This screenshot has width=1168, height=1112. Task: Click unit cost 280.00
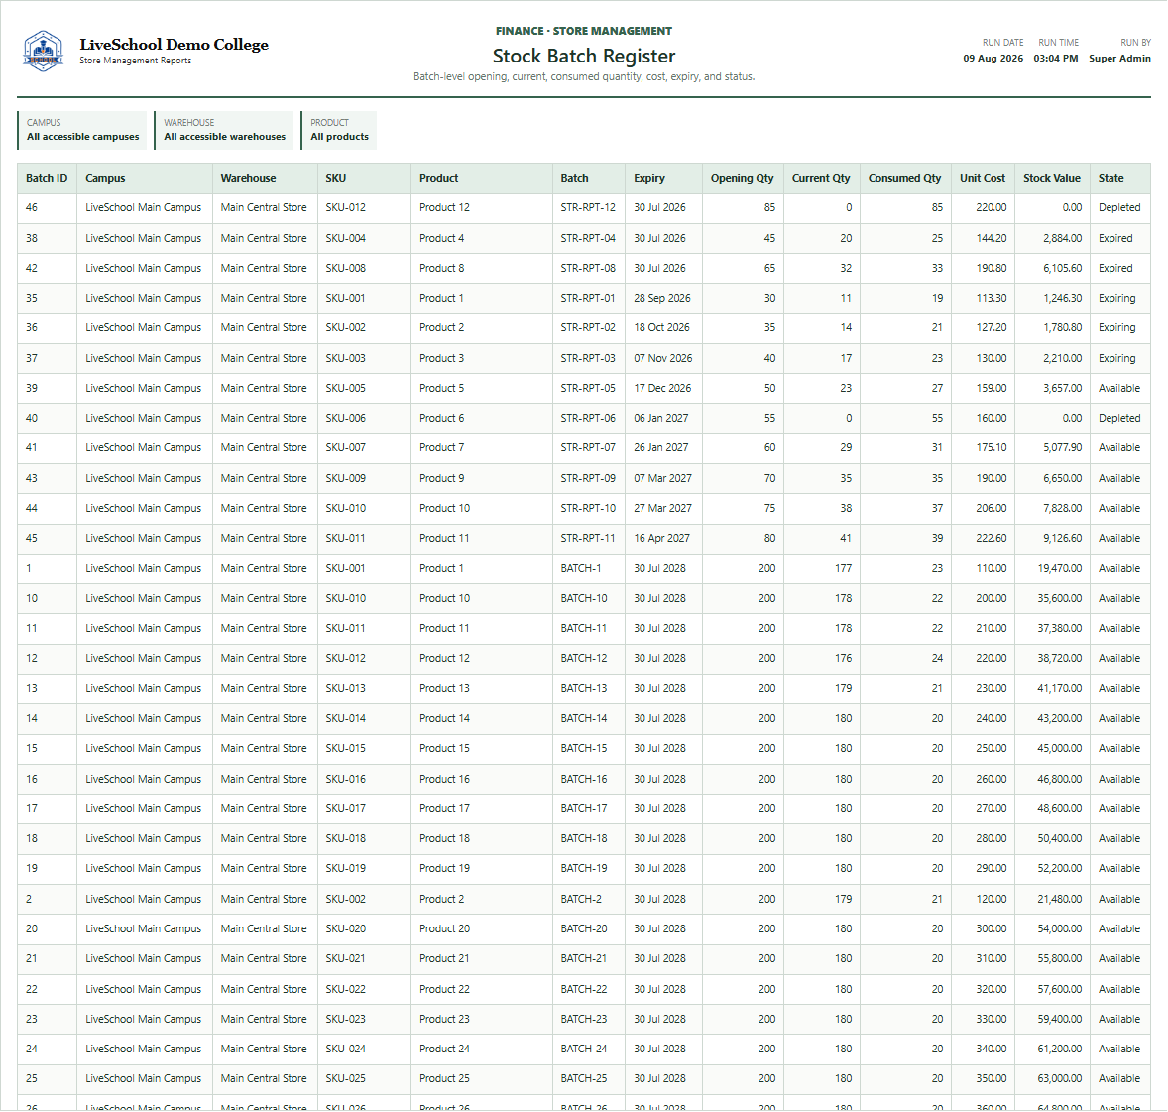(x=992, y=838)
